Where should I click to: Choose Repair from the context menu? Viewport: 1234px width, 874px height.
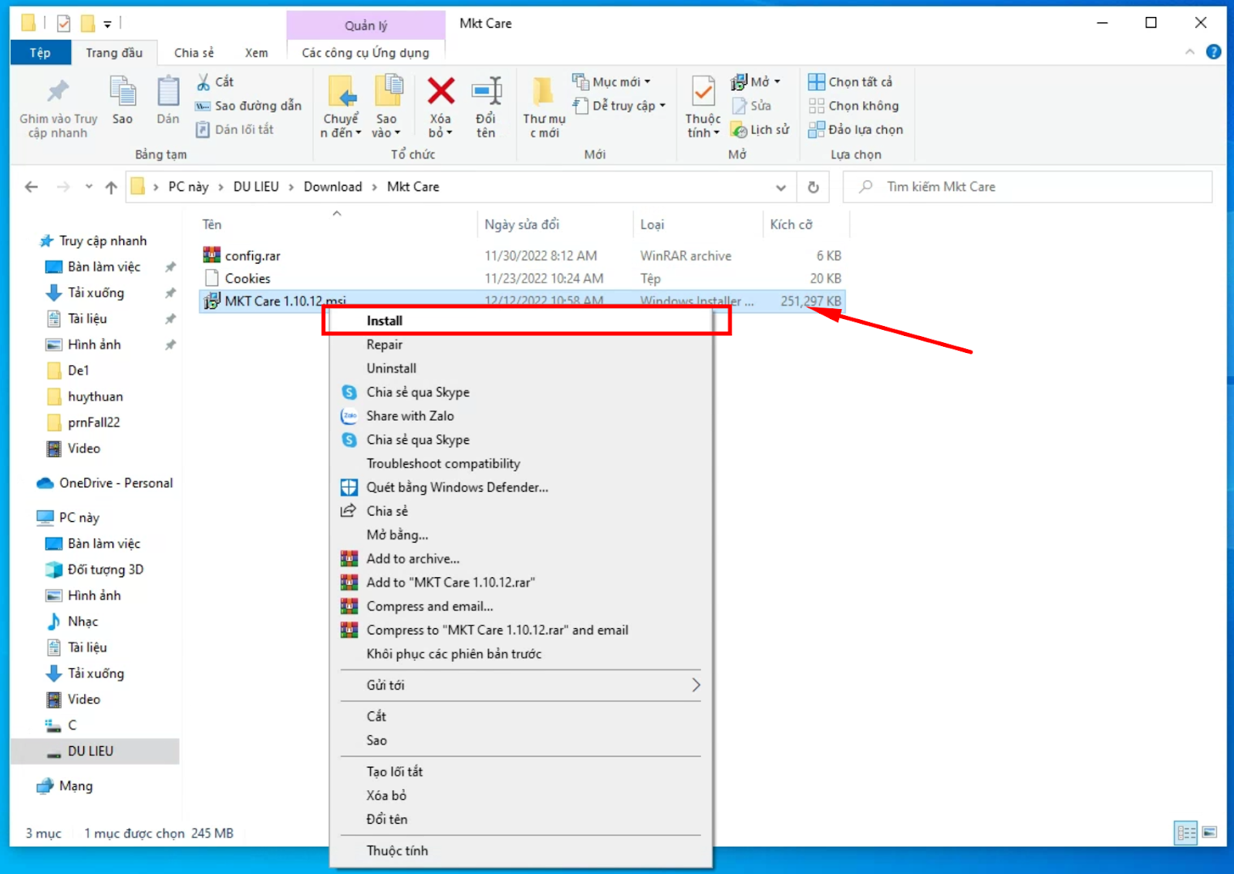pyautogui.click(x=521, y=345)
